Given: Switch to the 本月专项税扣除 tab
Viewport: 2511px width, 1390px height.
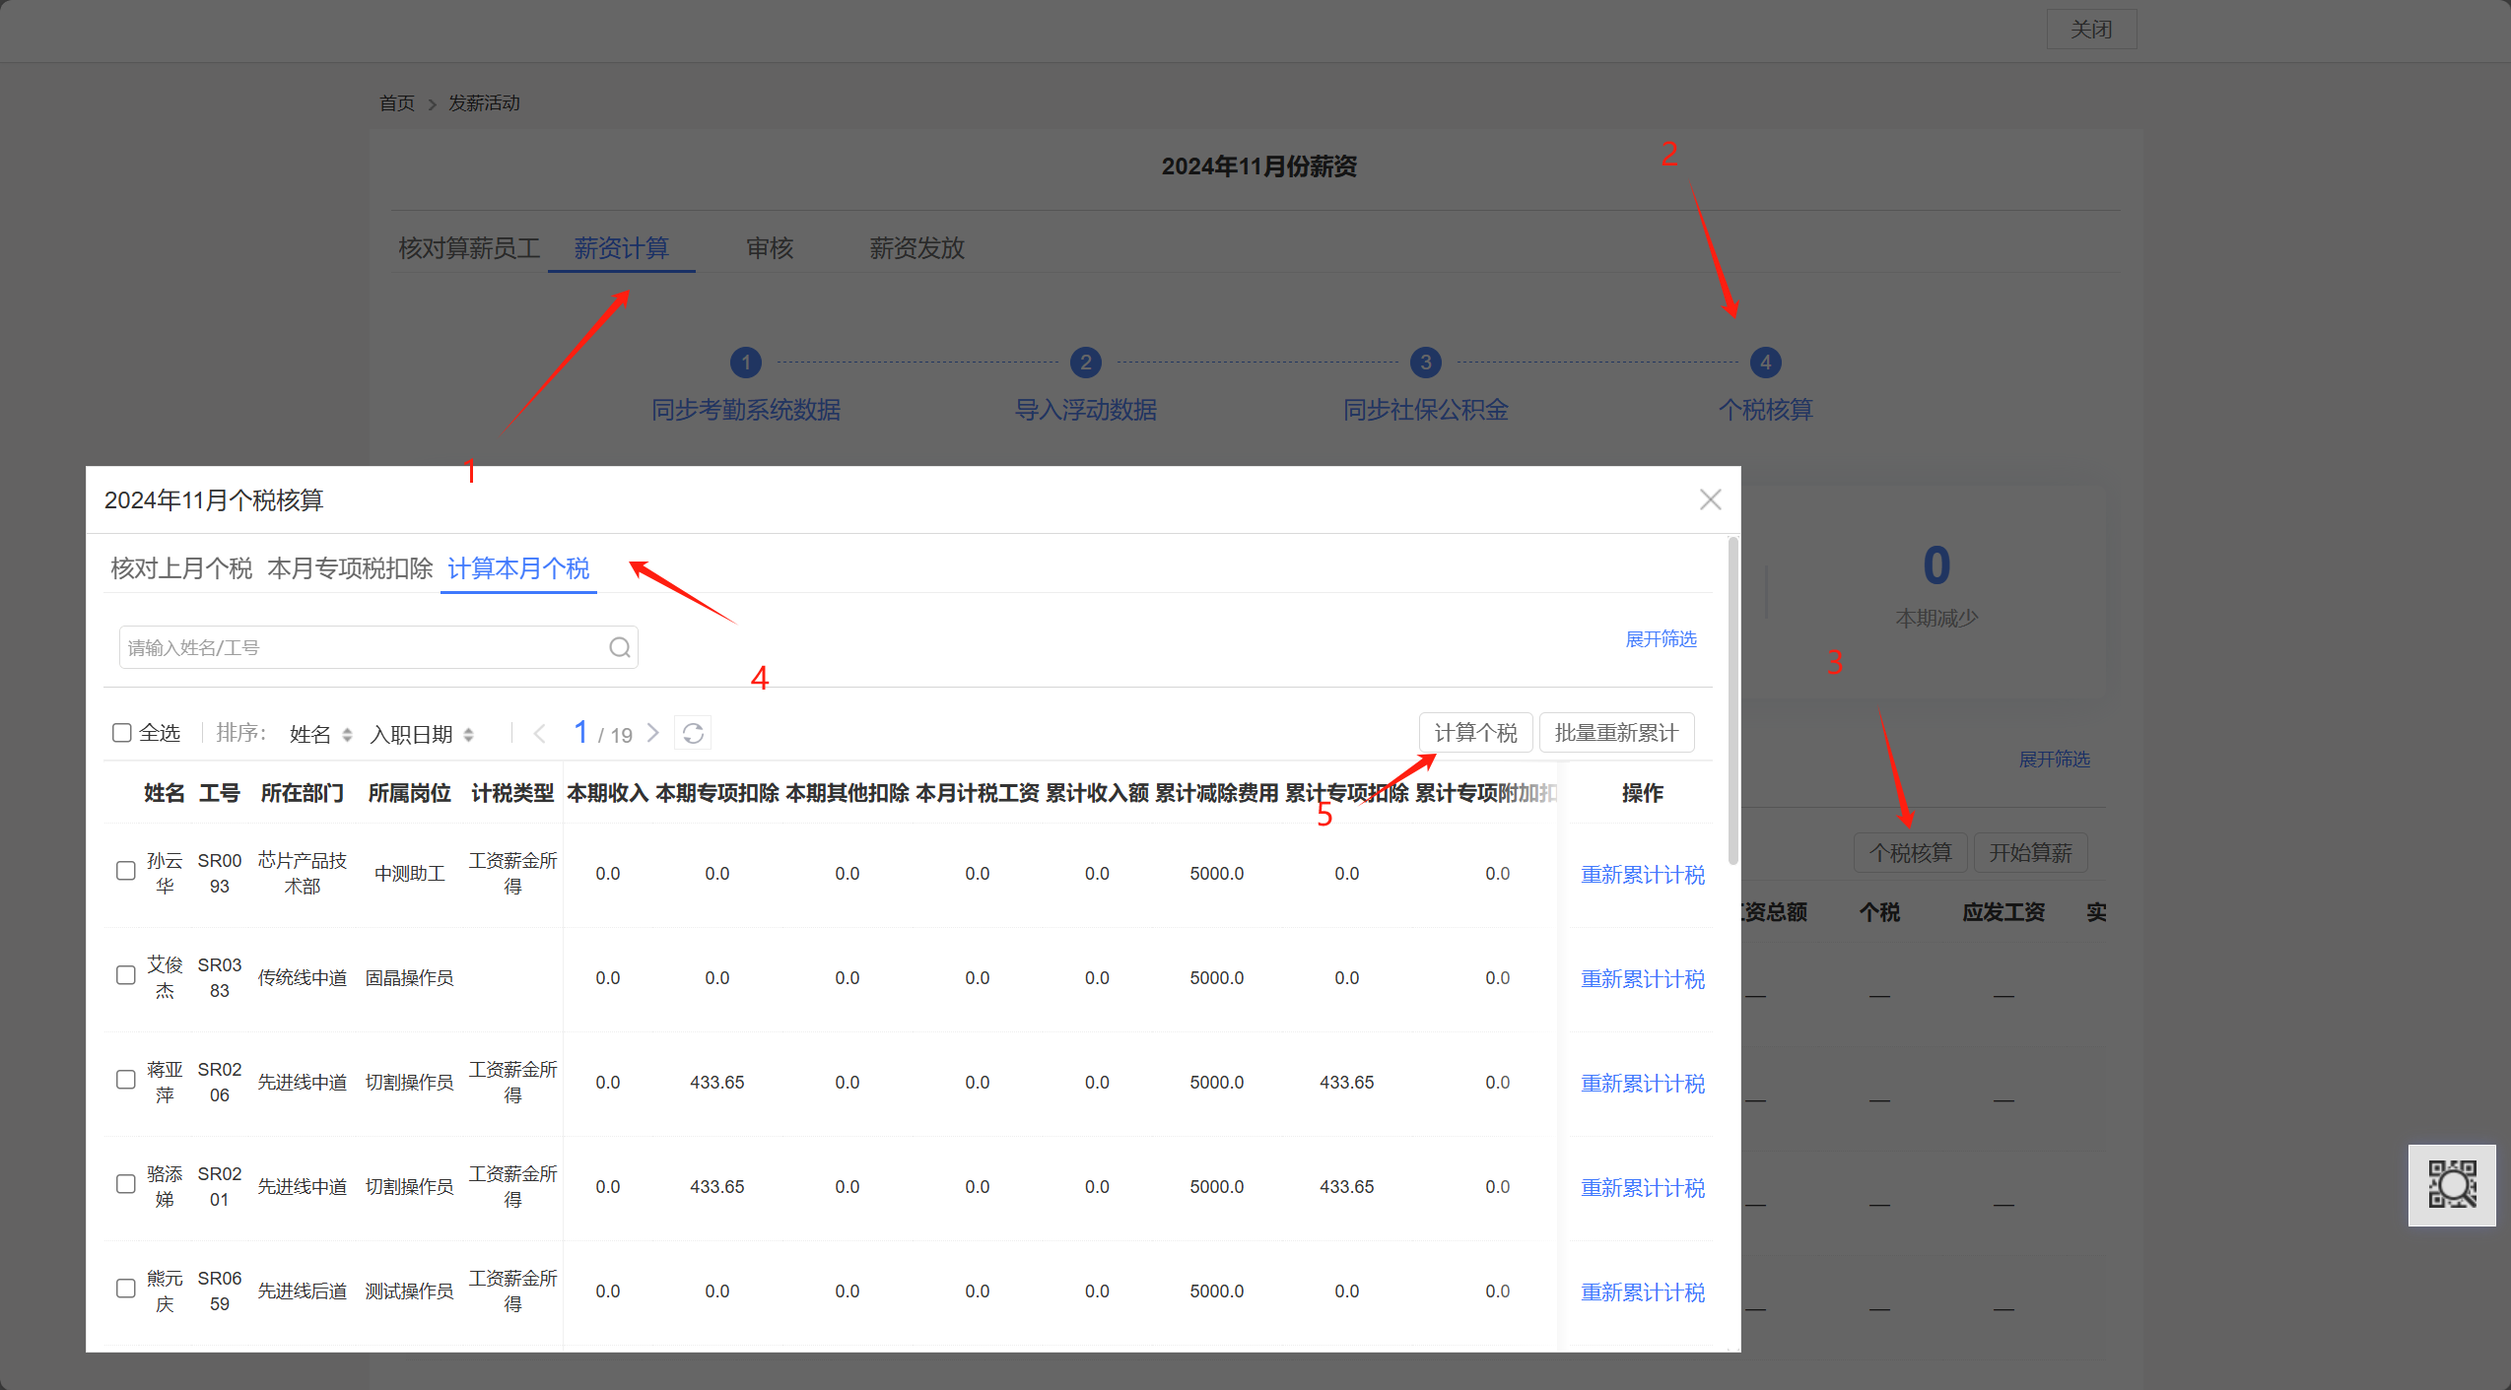Looking at the screenshot, I should point(350,568).
